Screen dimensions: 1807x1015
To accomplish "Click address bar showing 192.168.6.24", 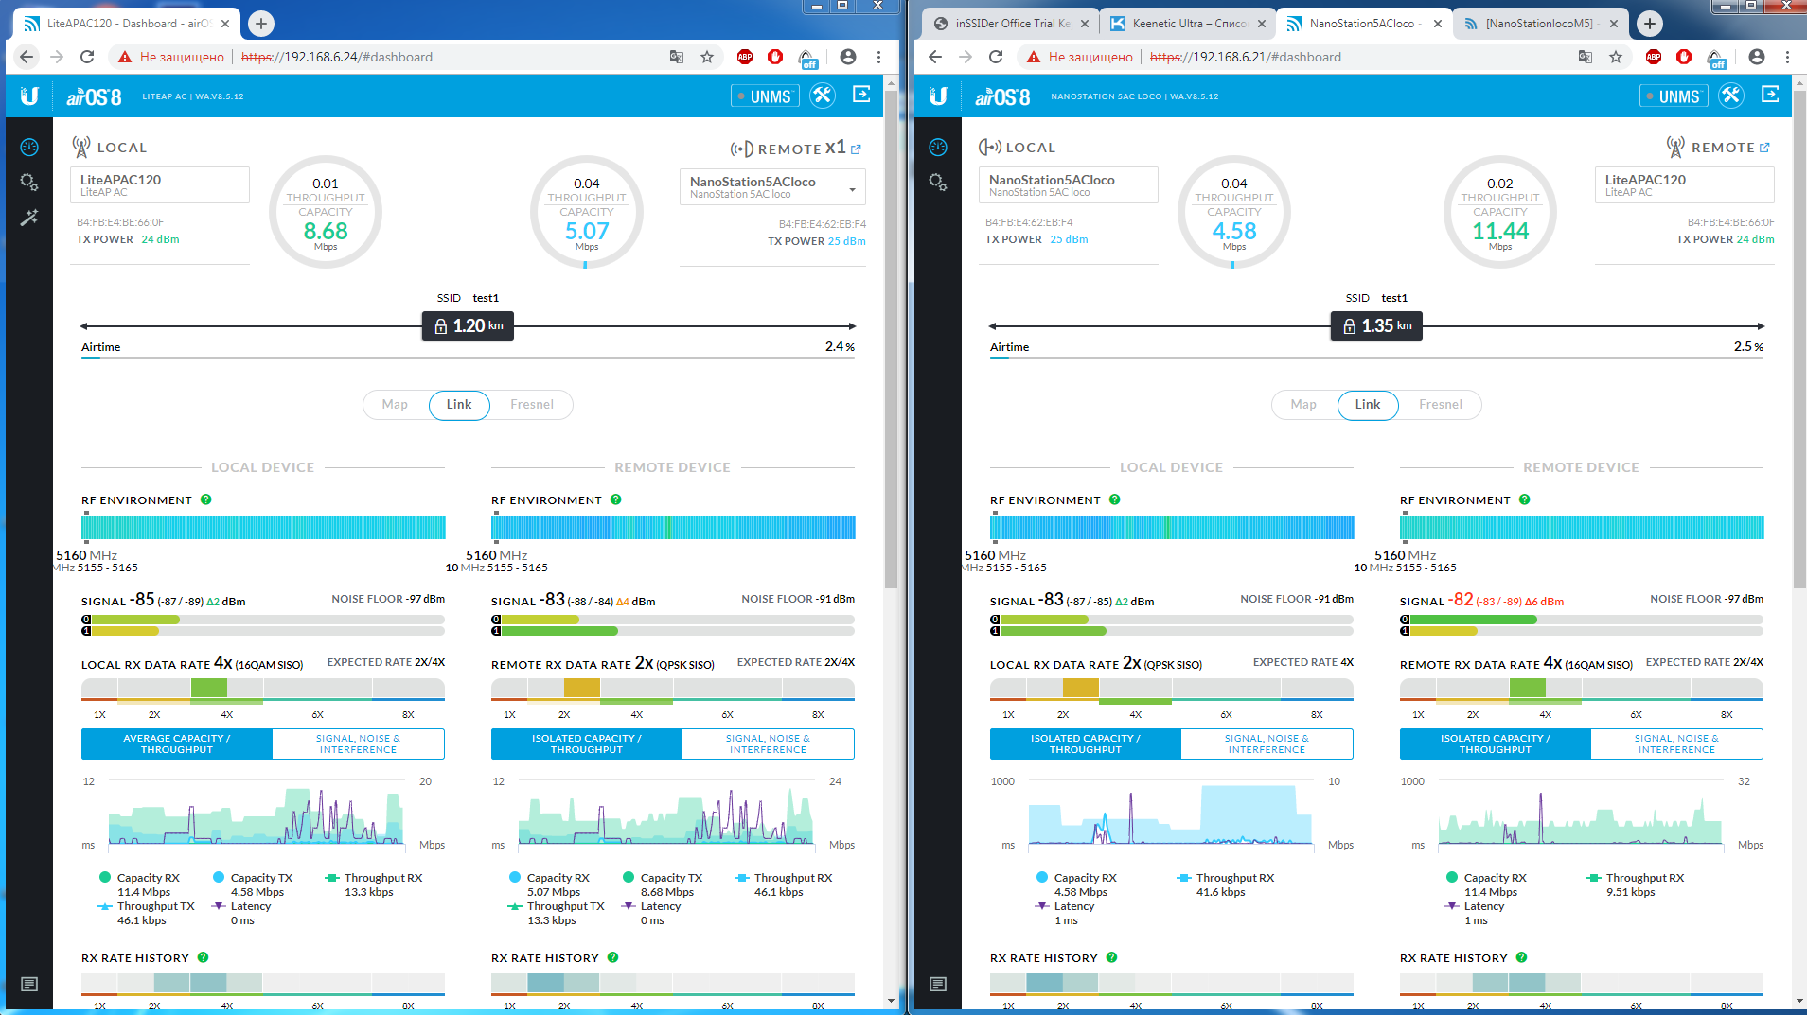I will pos(337,57).
